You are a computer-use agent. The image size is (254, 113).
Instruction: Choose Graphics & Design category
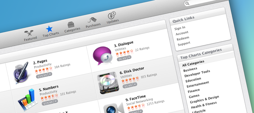click(204, 99)
